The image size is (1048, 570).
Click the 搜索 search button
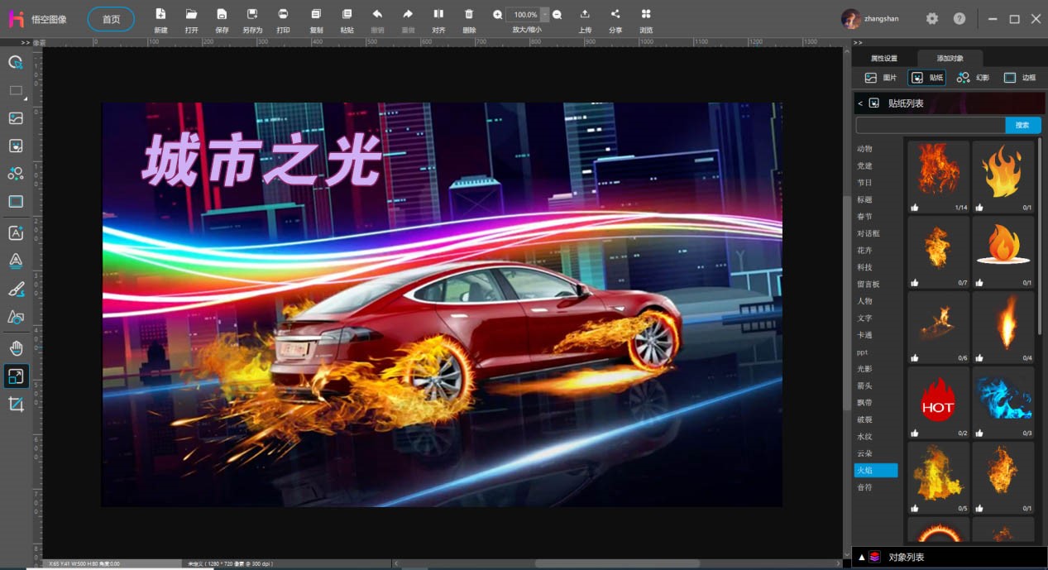pyautogui.click(x=1022, y=125)
